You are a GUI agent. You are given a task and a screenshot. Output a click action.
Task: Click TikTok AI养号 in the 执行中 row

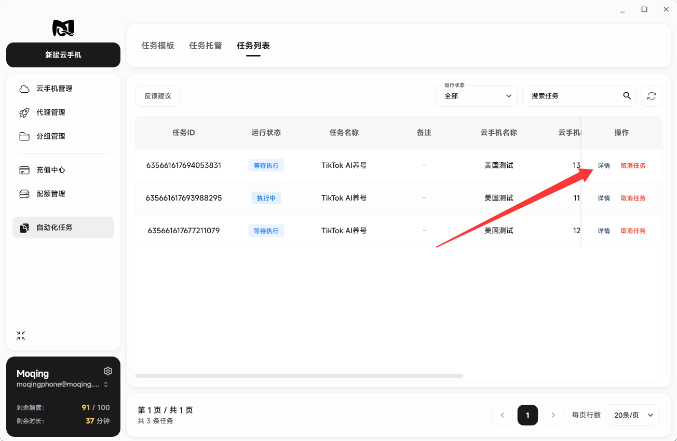point(344,198)
